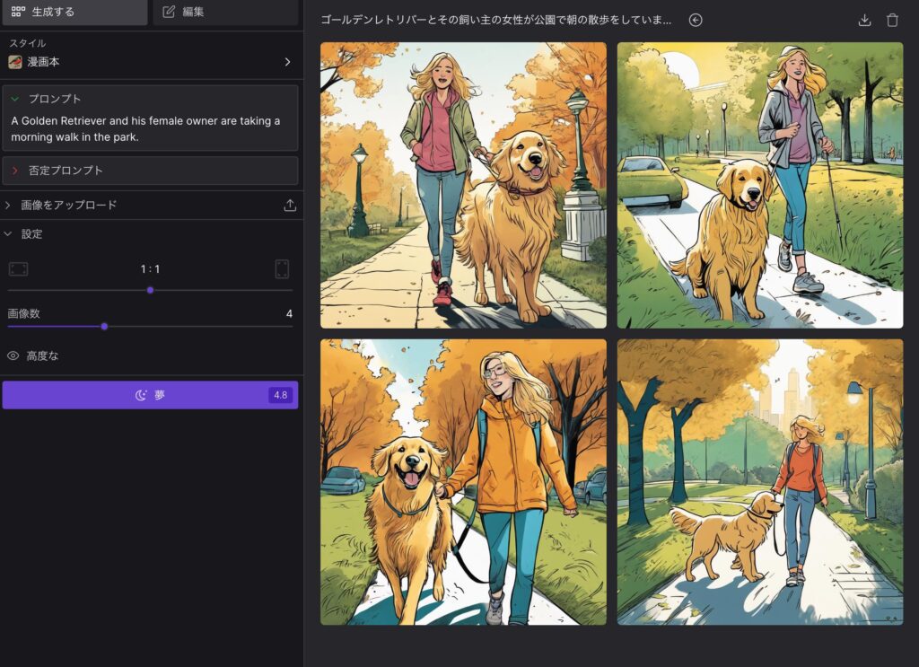Select the portrait aspect ratio icon

click(282, 268)
